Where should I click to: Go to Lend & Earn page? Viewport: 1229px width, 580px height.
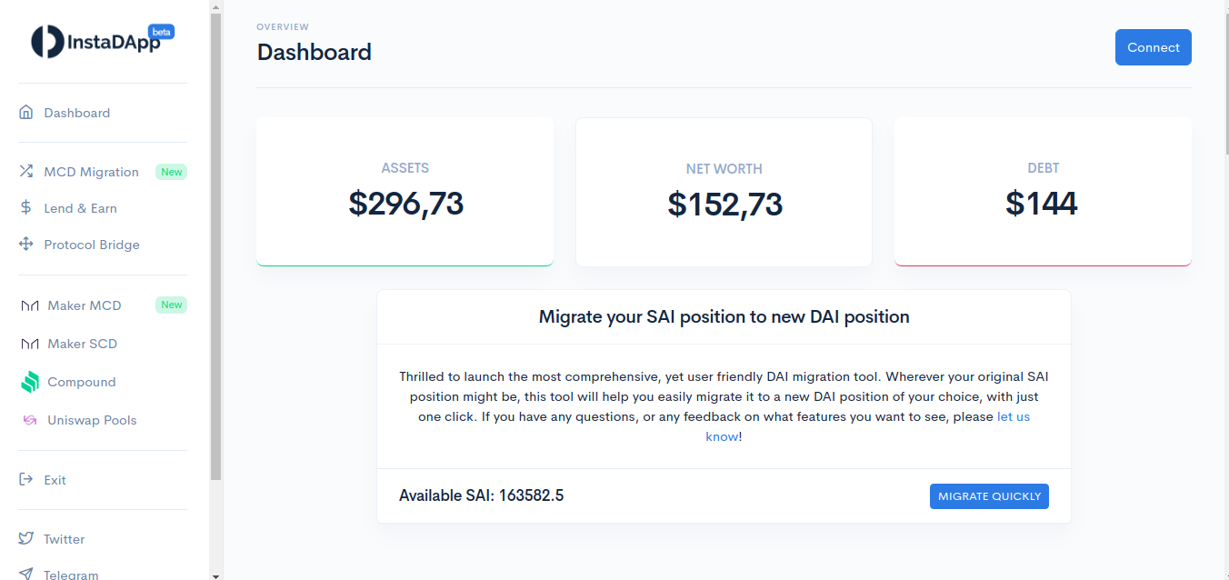[x=80, y=208]
